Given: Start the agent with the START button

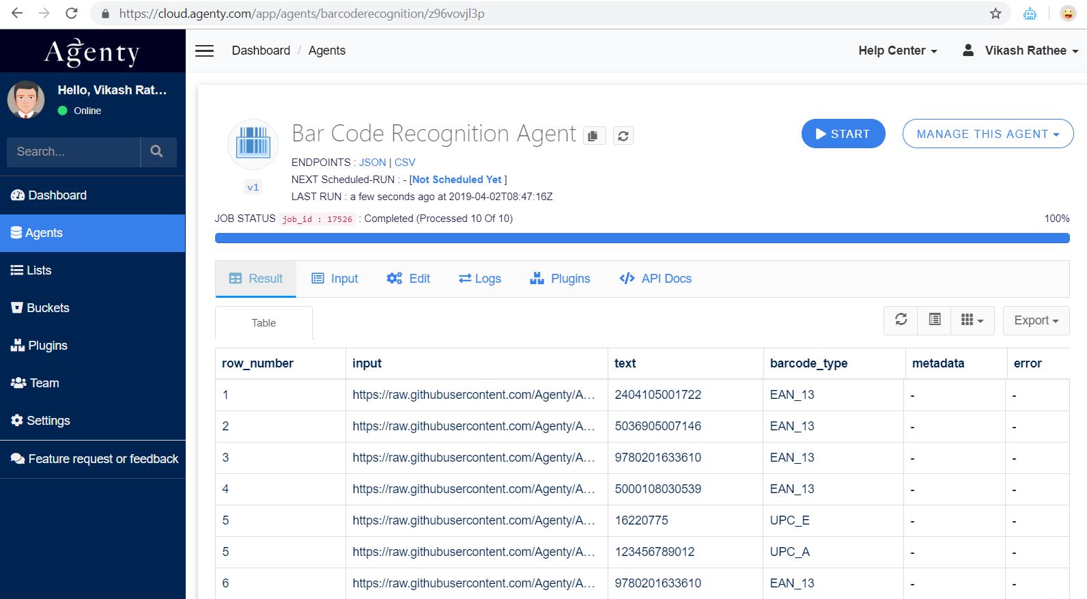Looking at the screenshot, I should point(843,134).
